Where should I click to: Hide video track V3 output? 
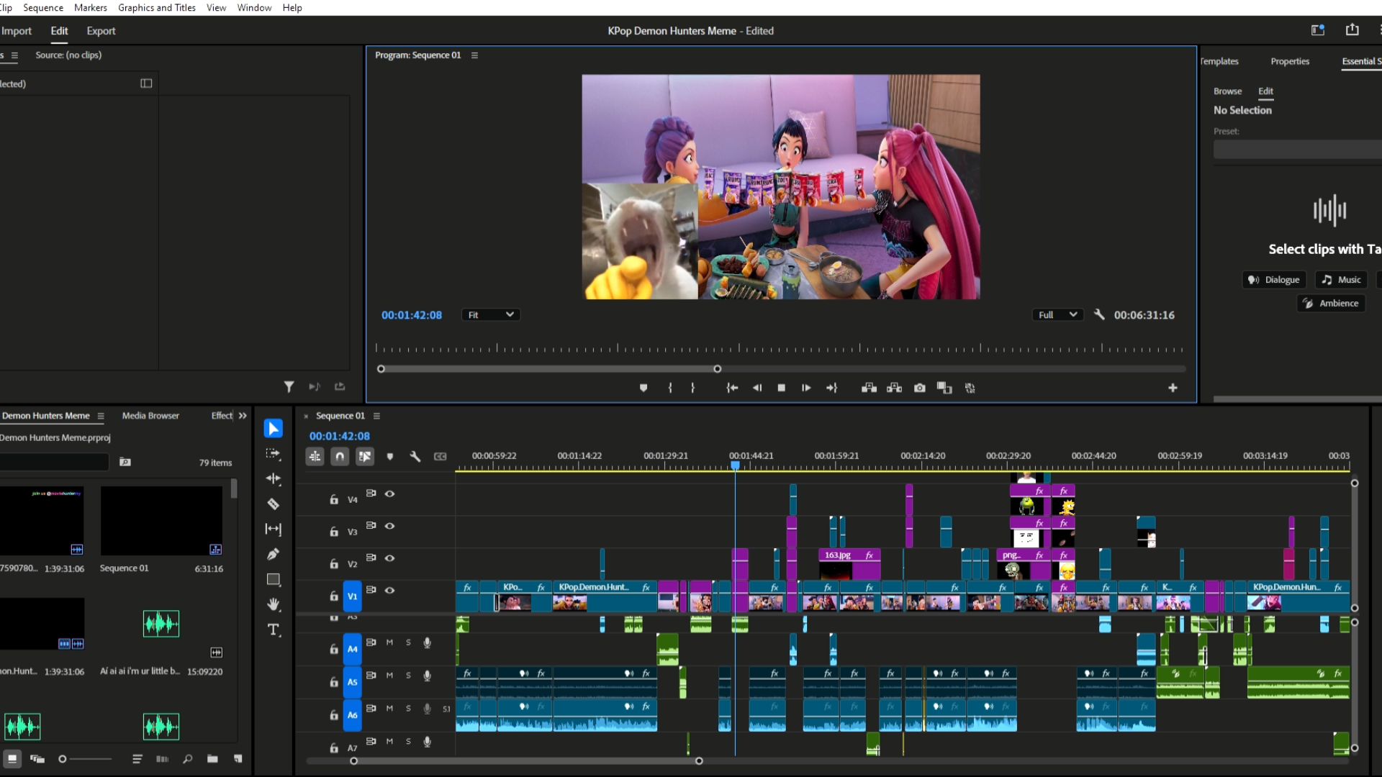click(x=389, y=526)
